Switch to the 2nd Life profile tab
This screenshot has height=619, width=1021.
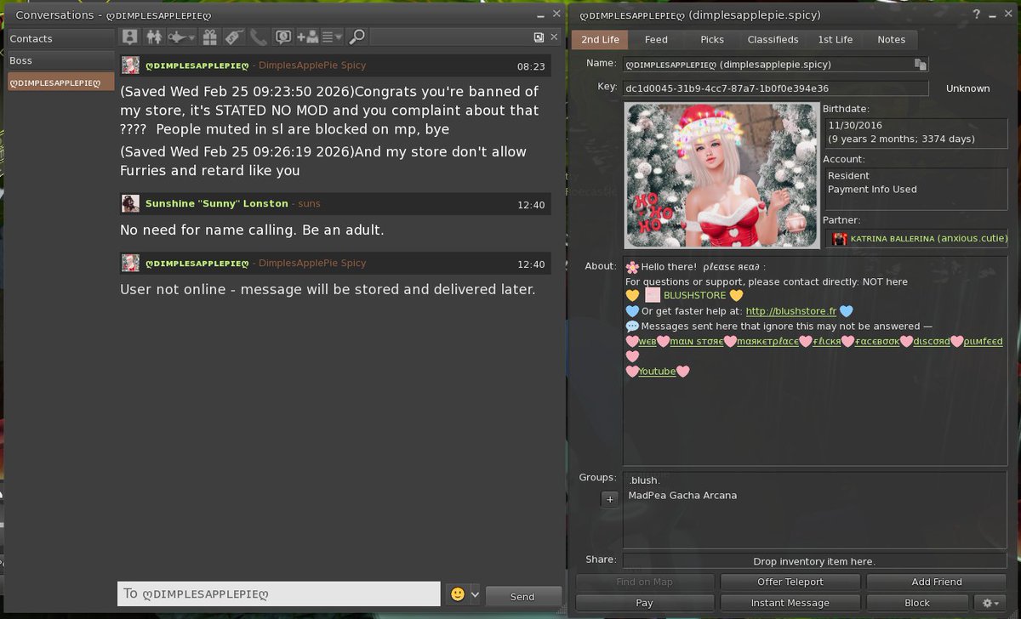pyautogui.click(x=600, y=39)
